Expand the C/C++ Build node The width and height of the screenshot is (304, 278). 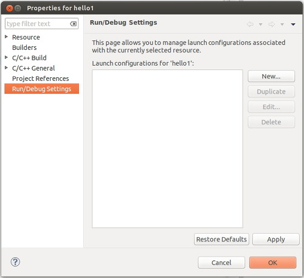6,57
